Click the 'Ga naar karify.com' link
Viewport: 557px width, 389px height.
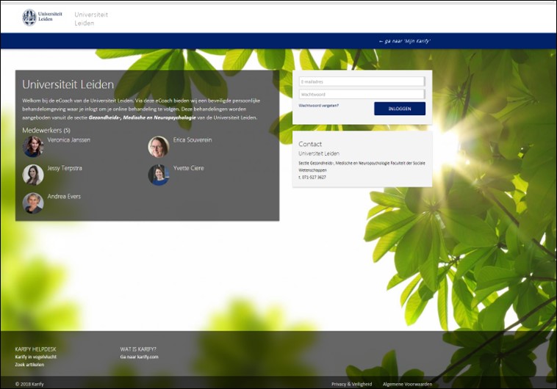pos(140,357)
